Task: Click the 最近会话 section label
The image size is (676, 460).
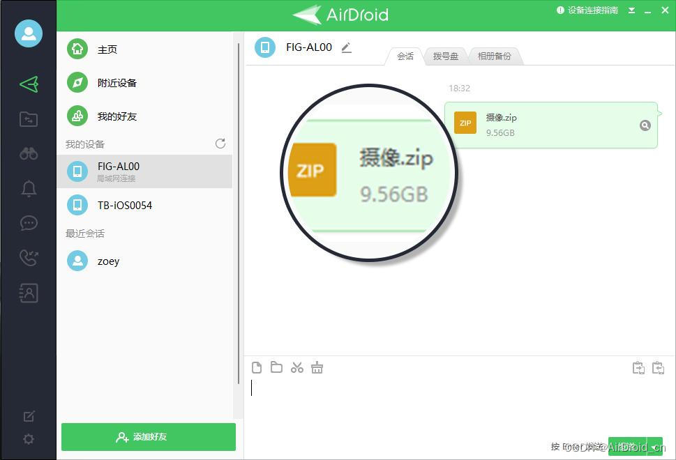Action: (x=85, y=233)
